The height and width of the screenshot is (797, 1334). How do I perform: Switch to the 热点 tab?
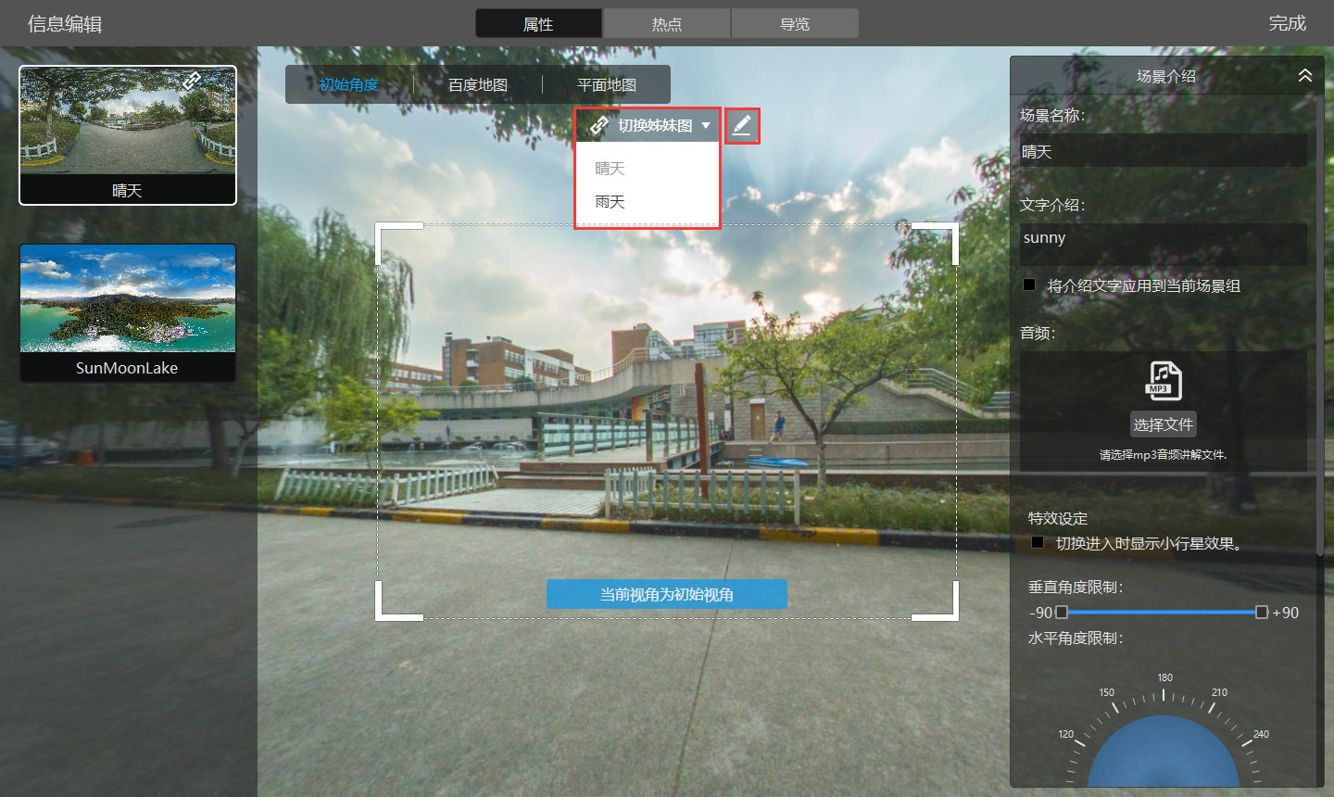[x=666, y=24]
